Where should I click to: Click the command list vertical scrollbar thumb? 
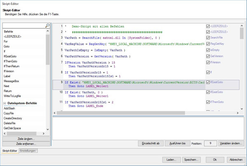(x=48, y=50)
